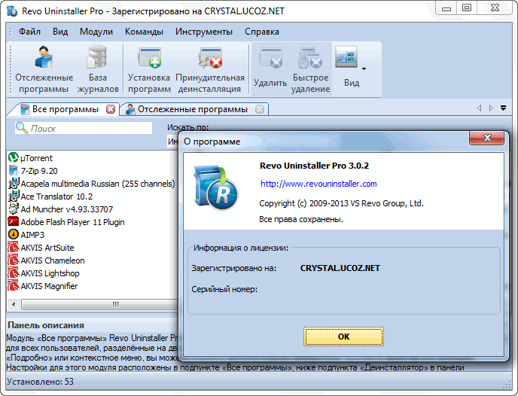Open the Вид menu in menu bar

[x=60, y=32]
